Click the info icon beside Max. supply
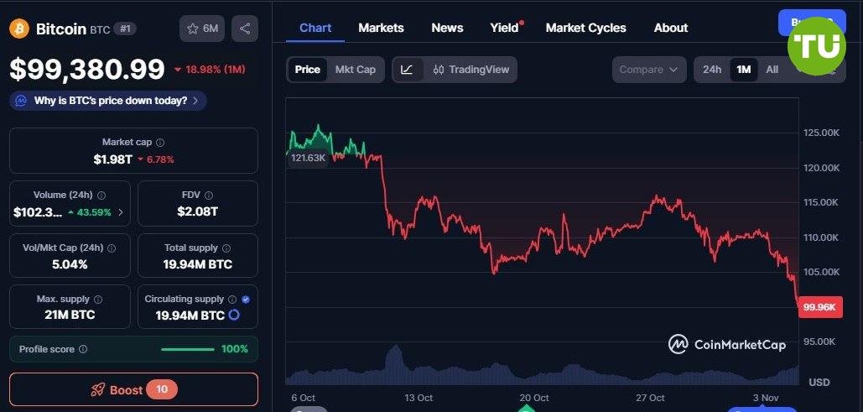The width and height of the screenshot is (863, 412). (98, 300)
